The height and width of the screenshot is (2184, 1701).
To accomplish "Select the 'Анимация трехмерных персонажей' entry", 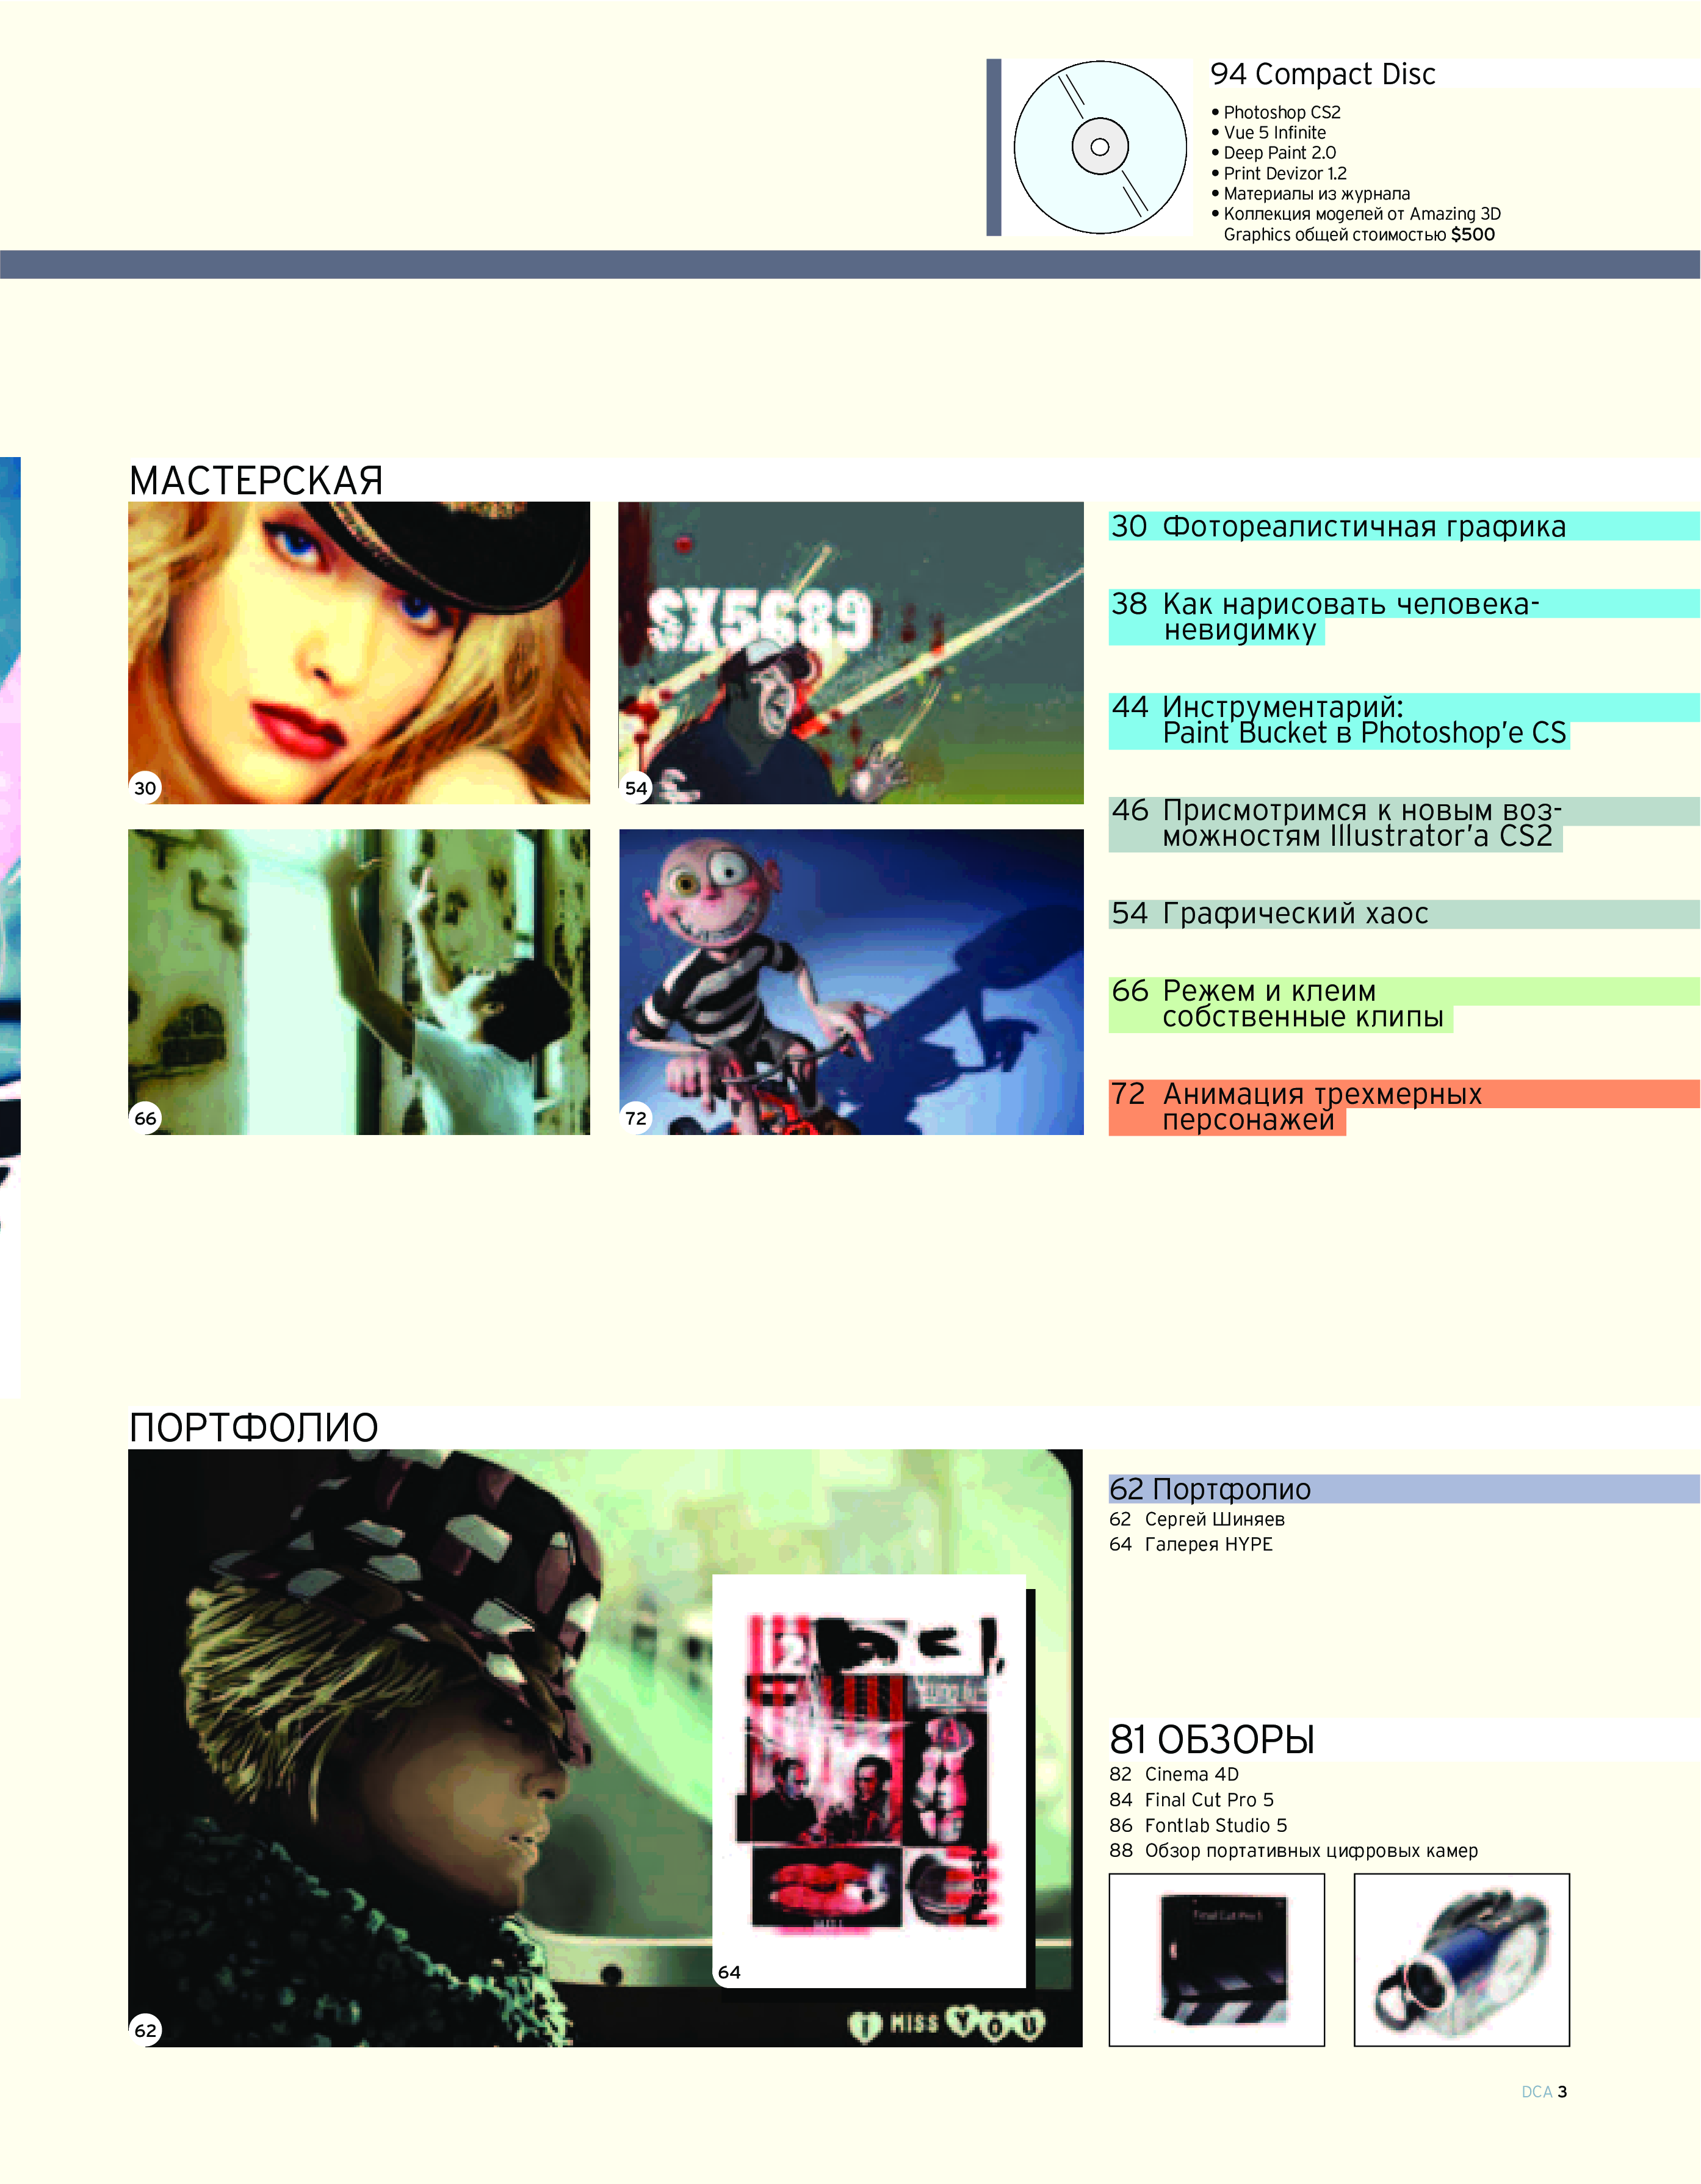I will 1321,1094.
